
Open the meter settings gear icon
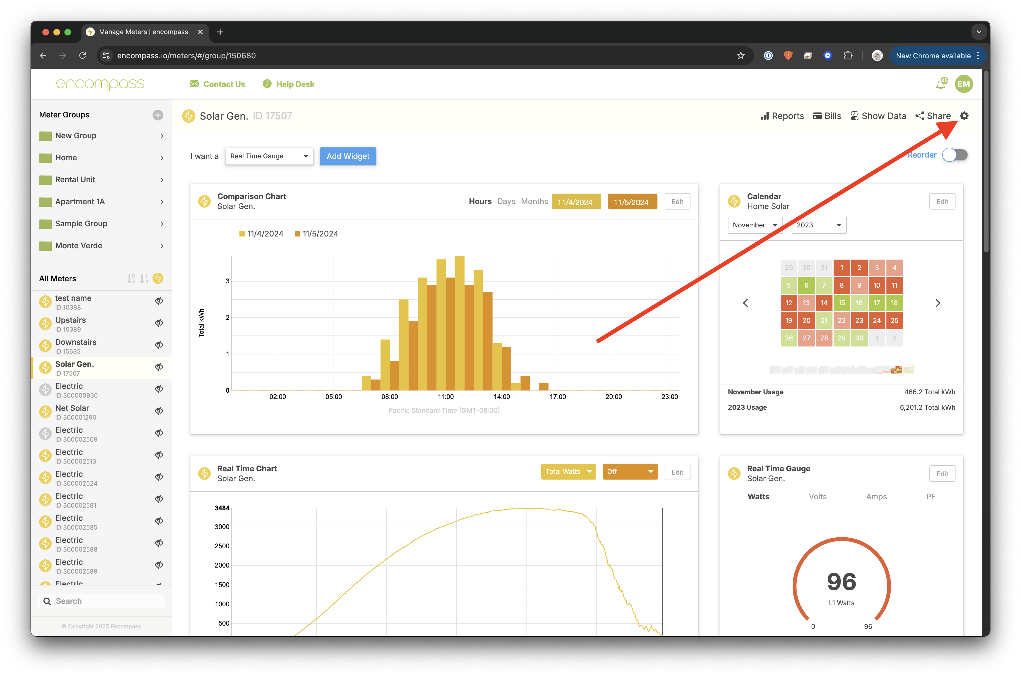coord(964,116)
